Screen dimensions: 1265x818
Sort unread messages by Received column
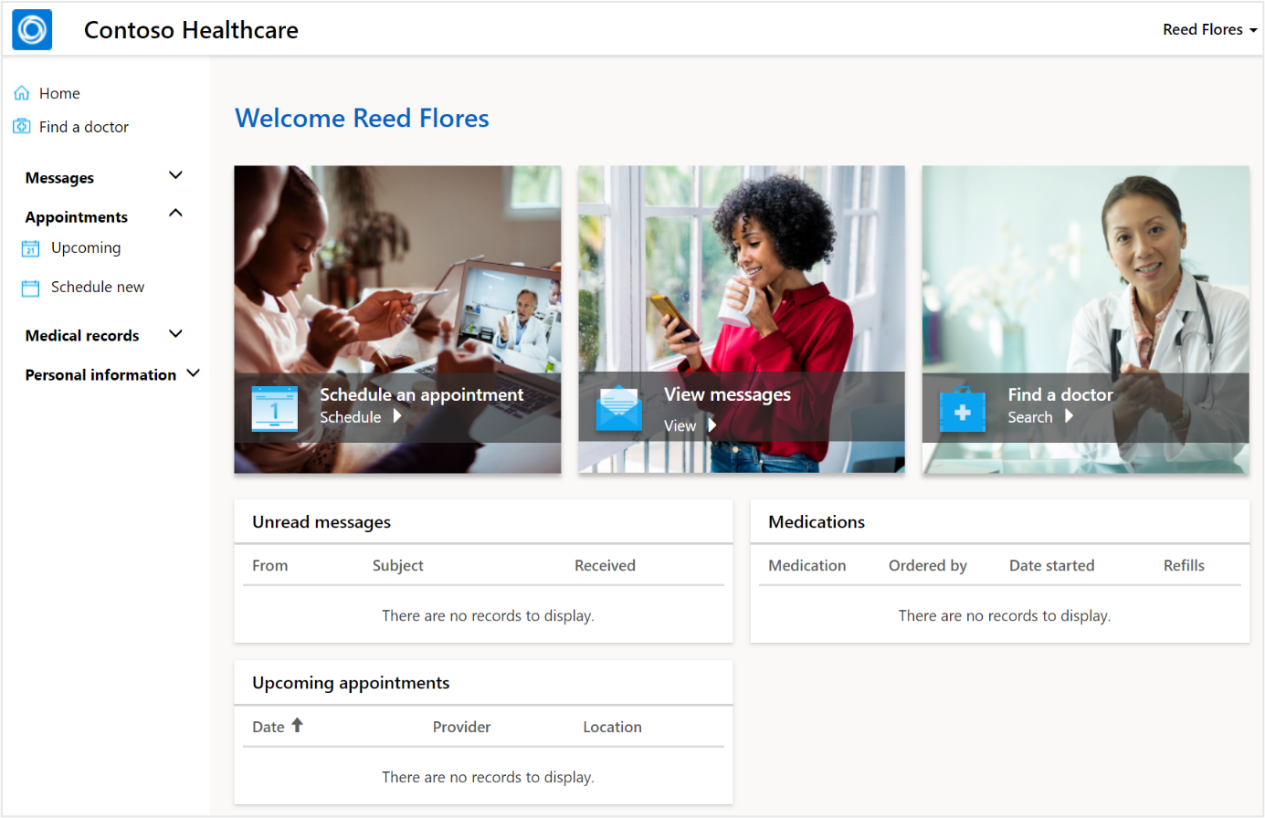[605, 566]
